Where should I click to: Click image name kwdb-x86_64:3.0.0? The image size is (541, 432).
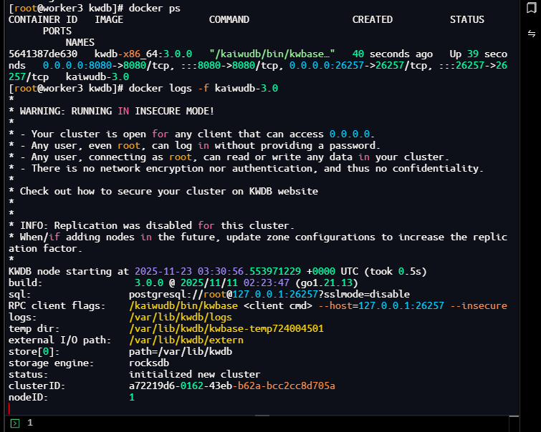tap(143, 54)
